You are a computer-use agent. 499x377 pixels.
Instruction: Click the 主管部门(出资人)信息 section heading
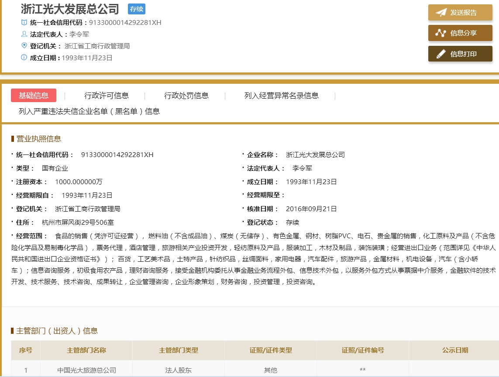[57, 331]
